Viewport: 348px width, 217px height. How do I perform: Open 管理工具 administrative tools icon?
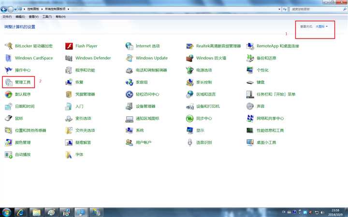[8, 82]
